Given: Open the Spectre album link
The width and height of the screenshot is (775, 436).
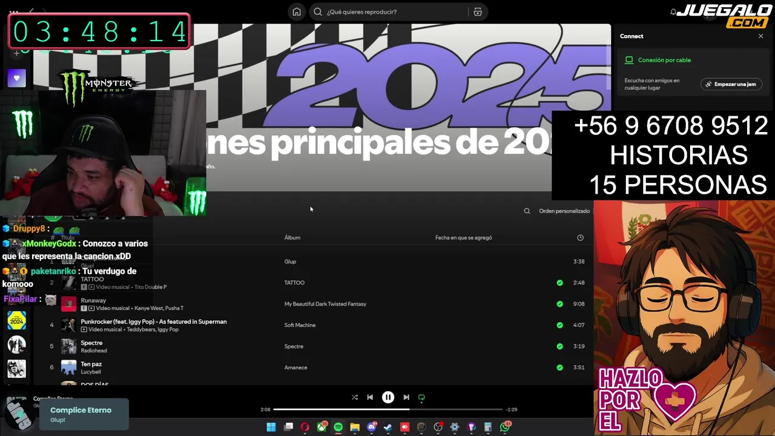Looking at the screenshot, I should click(294, 346).
